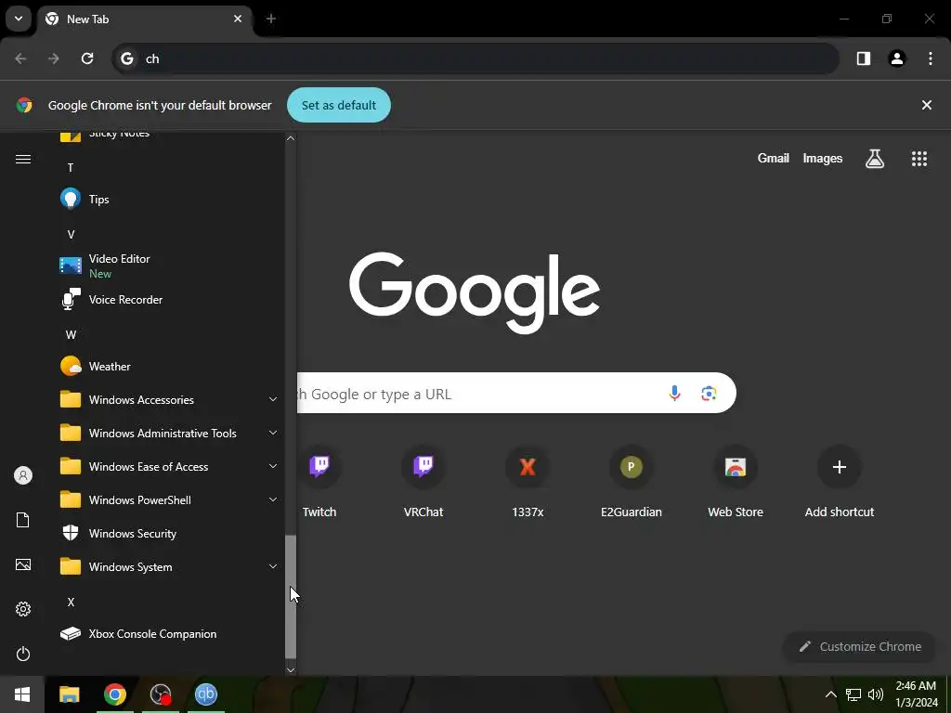Screen dimensions: 951x713
Task: Launch Xbox Console Companion
Action: click(168, 633)
